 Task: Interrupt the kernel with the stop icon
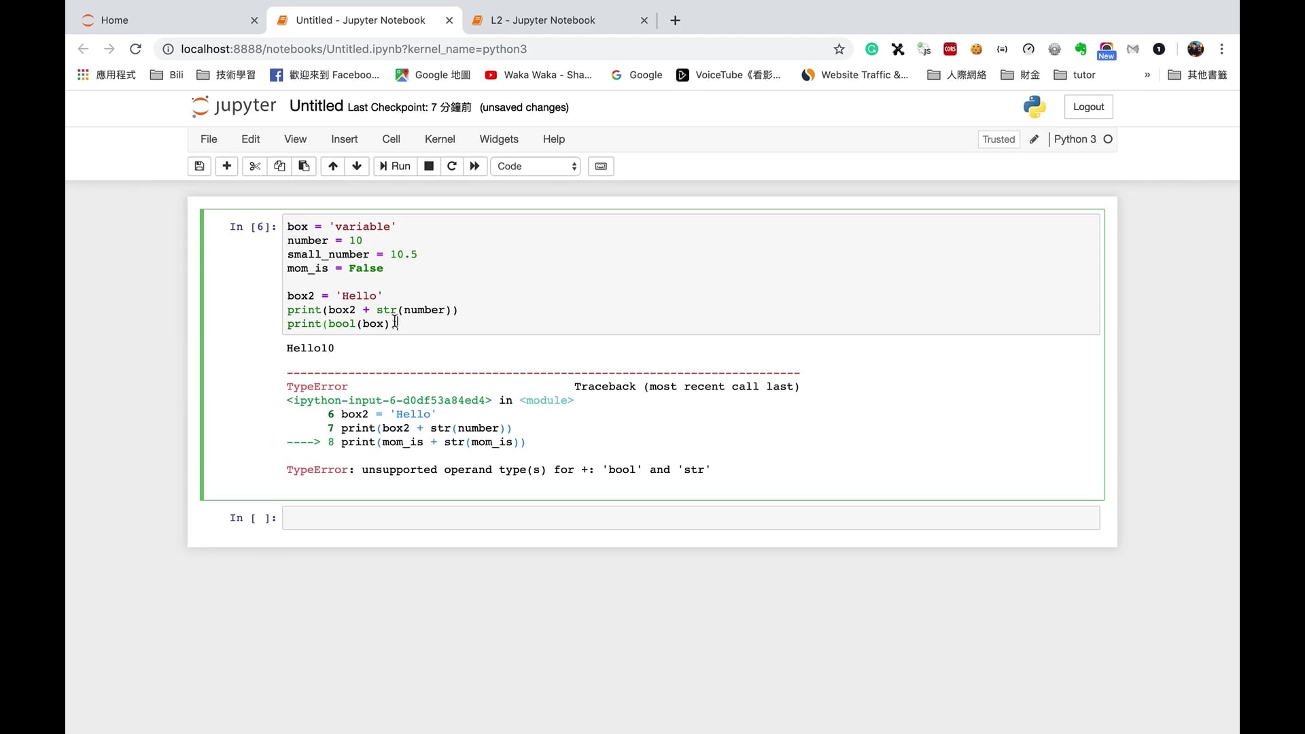pos(429,166)
